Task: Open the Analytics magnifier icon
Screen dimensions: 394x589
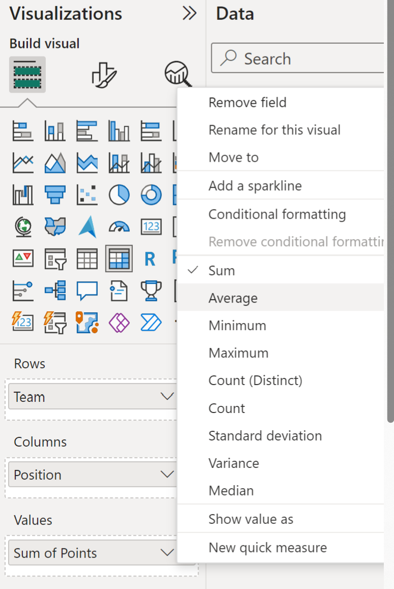Action: tap(178, 74)
